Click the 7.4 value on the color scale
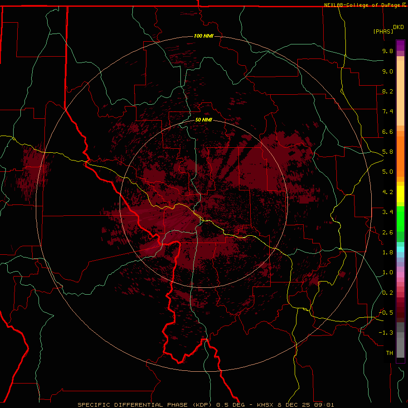This screenshot has width=408, height=408. 388,112
